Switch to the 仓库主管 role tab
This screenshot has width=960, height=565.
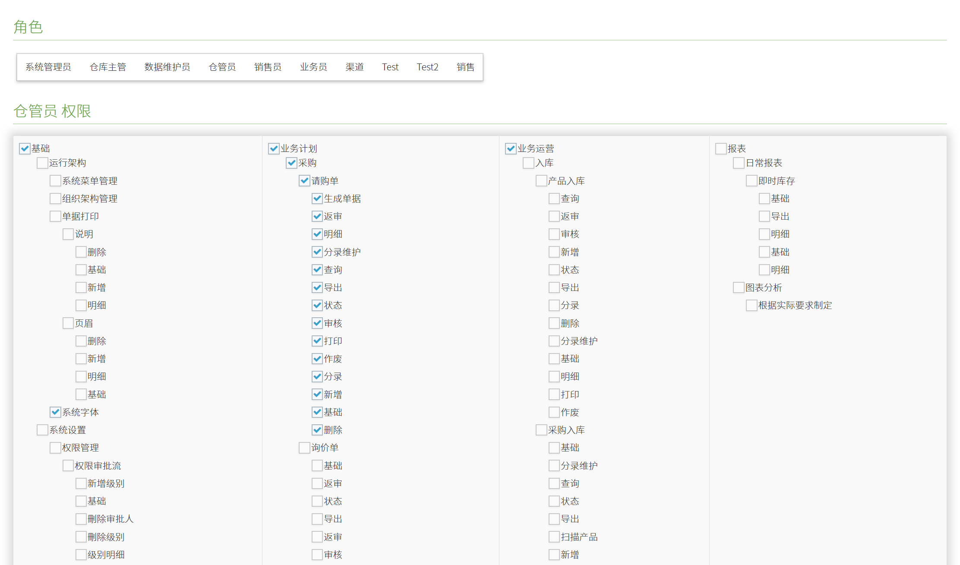coord(107,67)
